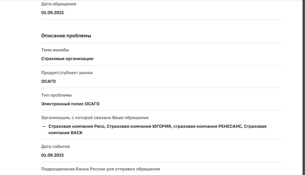Image resolution: width=305 pixels, height=175 pixels.
Task: Click the 'Продукт/субъект рынка' label
Action: pos(67,73)
